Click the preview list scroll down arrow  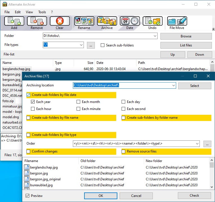coord(212,187)
